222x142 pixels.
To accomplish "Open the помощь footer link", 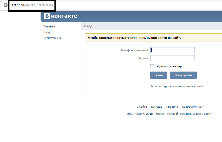I will 157,106.
